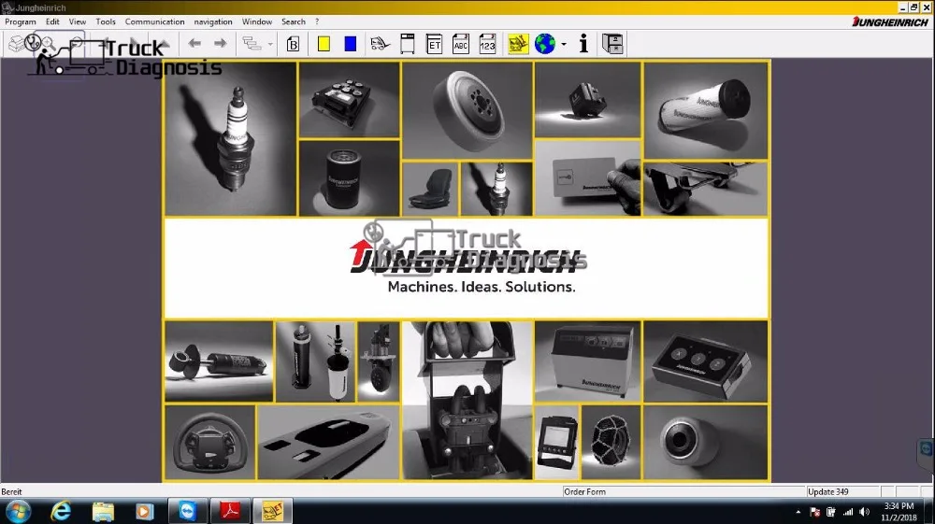Show hidden system tray icons

tap(798, 512)
